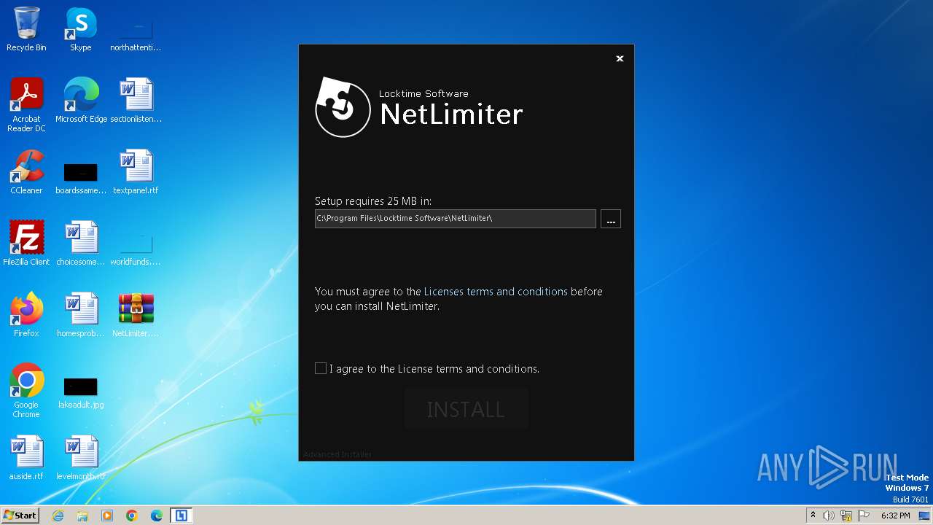Select the northattenti file icon

click(136, 34)
